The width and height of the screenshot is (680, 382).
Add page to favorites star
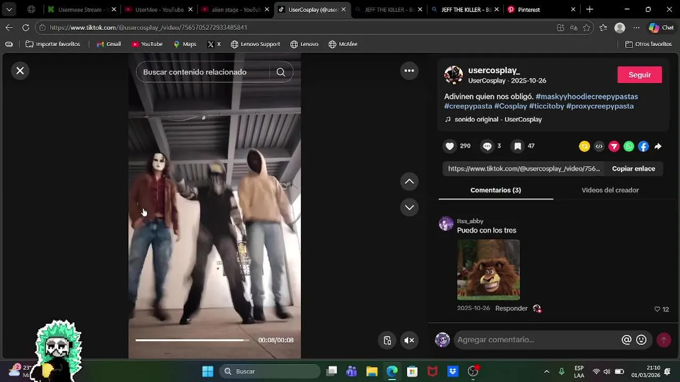coord(587,28)
